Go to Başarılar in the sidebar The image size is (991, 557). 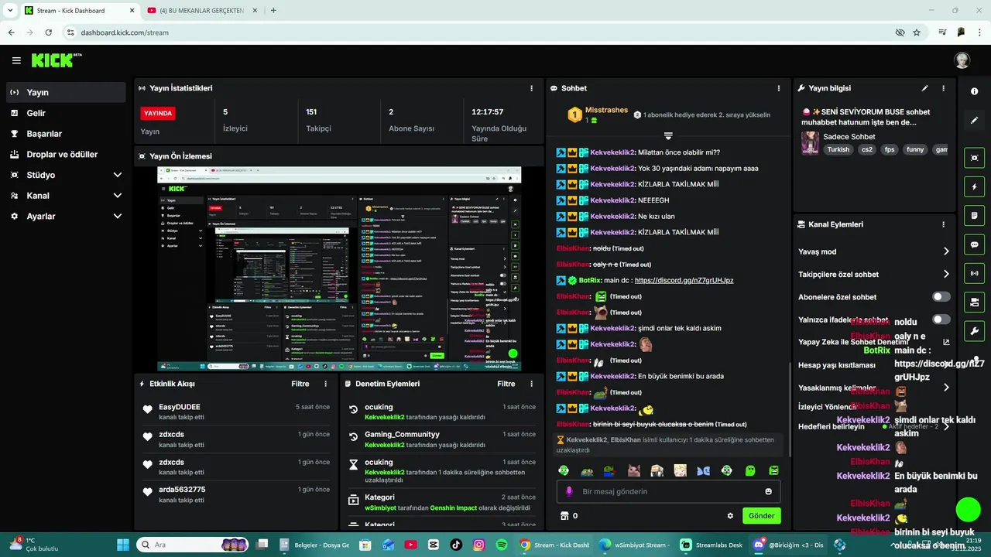(x=66, y=134)
